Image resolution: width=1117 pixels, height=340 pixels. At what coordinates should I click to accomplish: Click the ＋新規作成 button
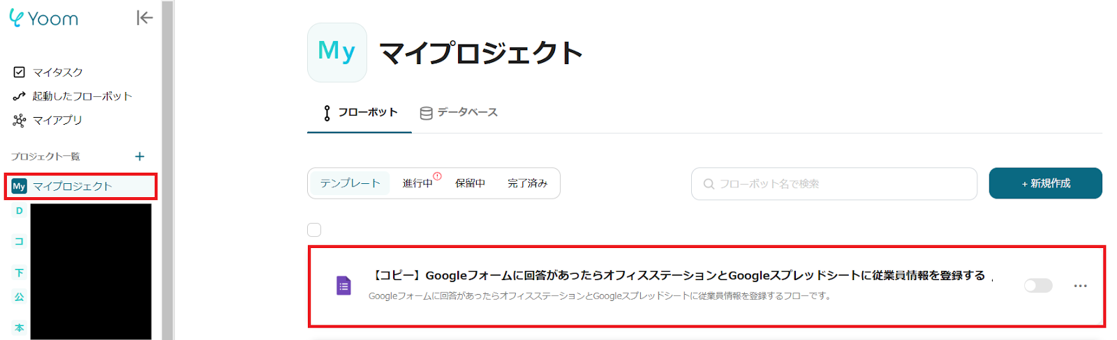1045,183
